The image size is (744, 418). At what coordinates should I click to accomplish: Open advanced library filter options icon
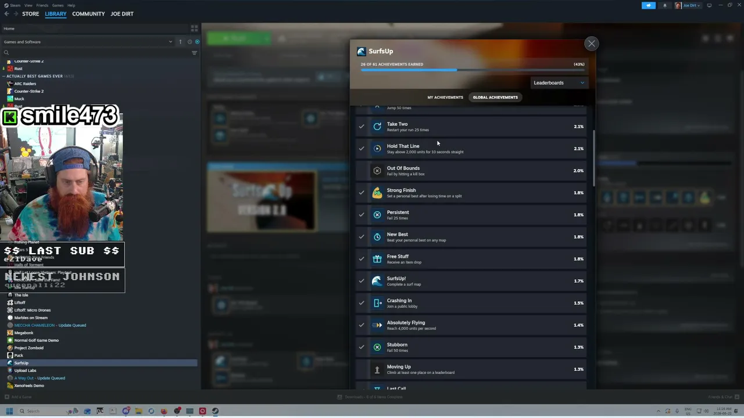click(x=194, y=53)
